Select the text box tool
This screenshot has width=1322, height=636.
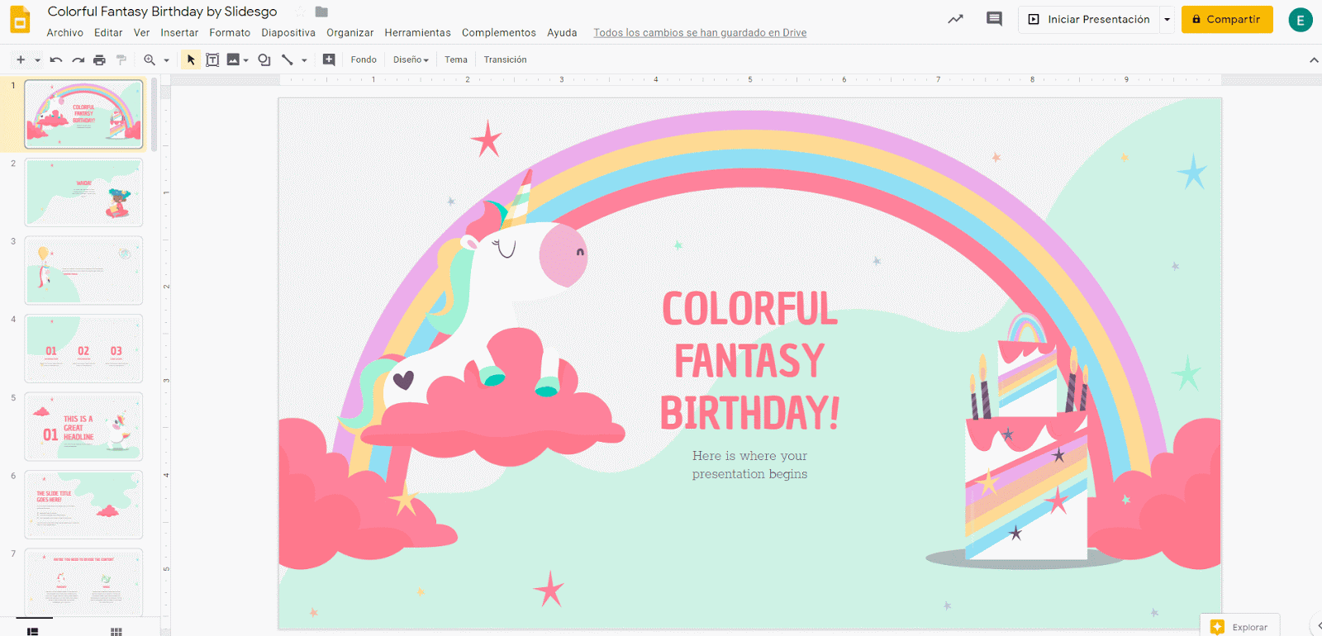click(x=212, y=59)
